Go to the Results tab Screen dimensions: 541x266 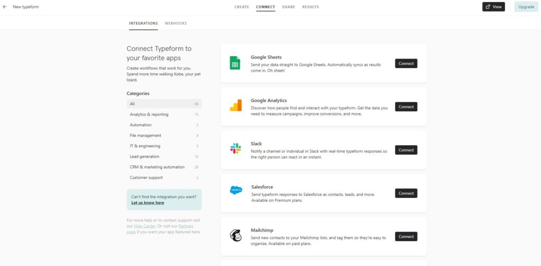click(x=310, y=7)
